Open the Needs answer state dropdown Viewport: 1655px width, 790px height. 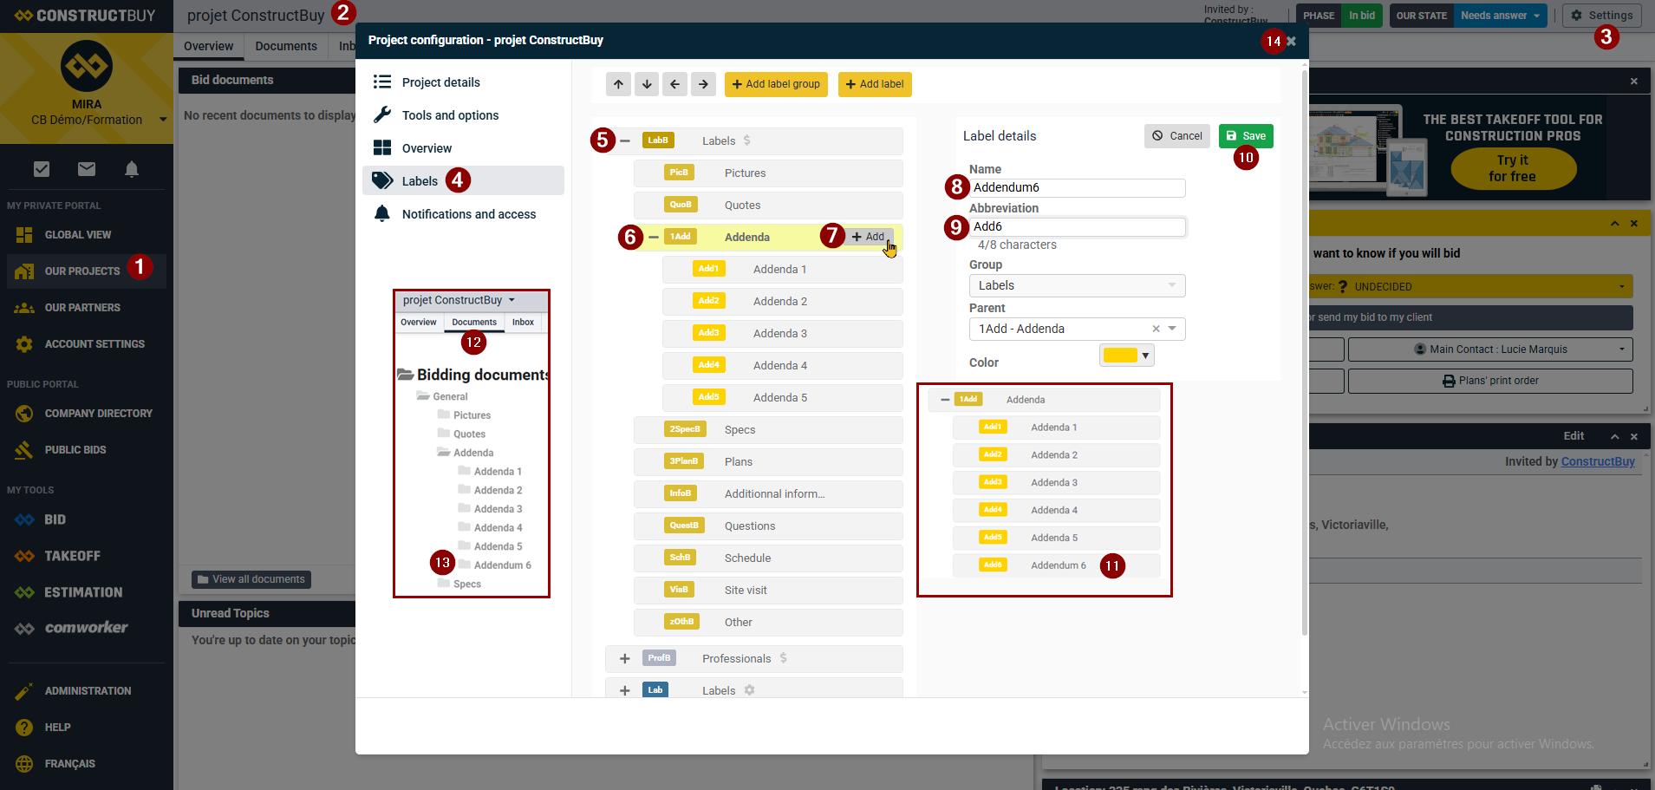click(1501, 16)
